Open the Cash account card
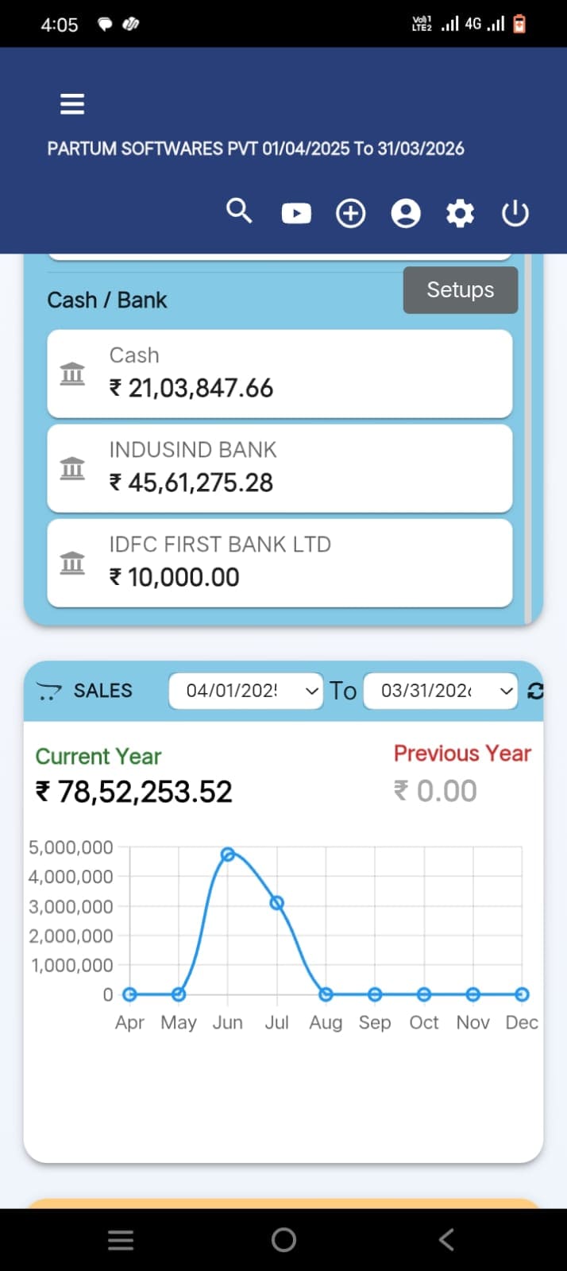 [280, 374]
